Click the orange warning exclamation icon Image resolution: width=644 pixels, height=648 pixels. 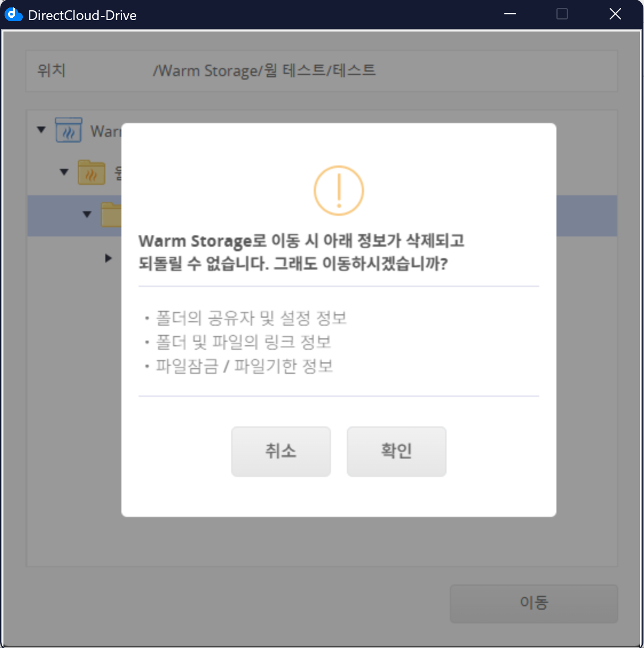click(x=338, y=191)
